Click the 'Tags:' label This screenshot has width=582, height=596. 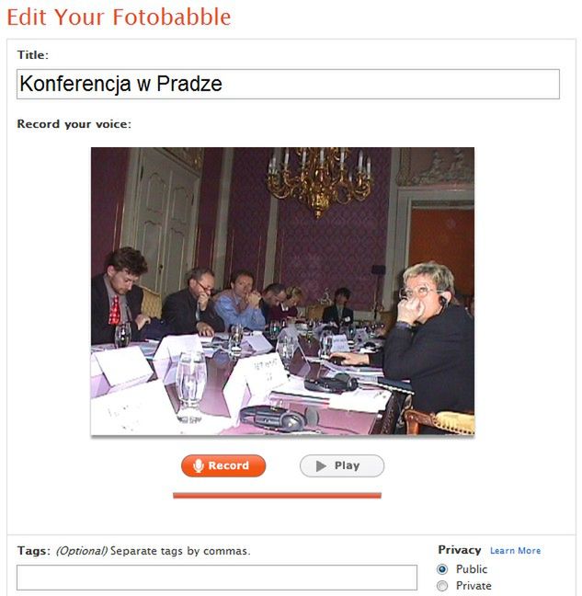click(33, 551)
